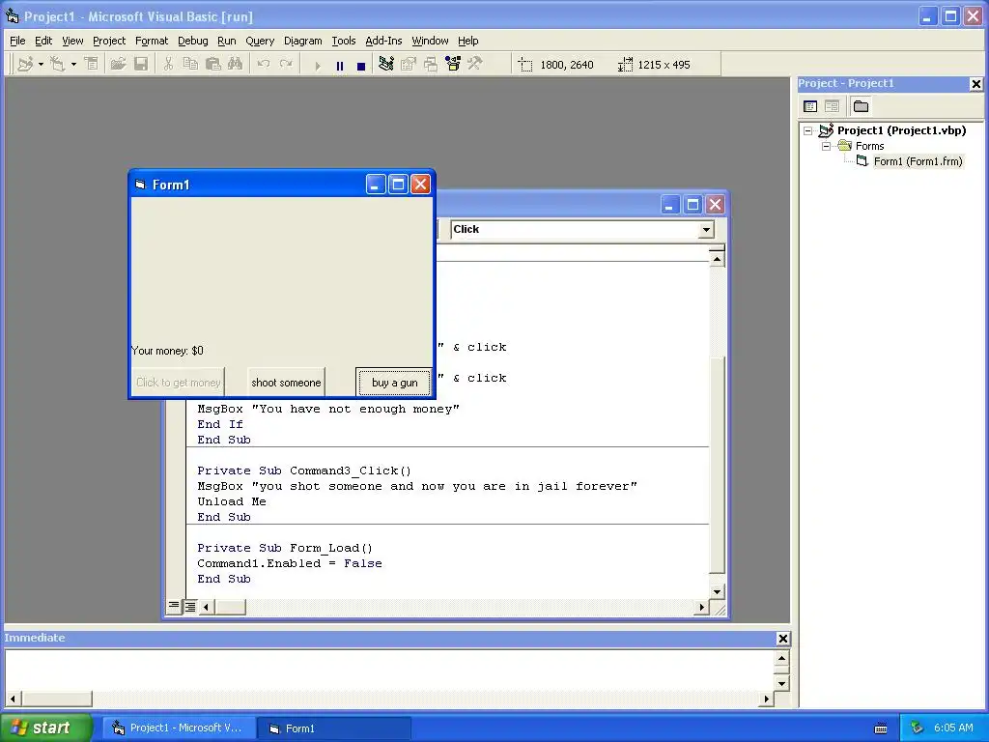
Task: Open the Properties Window toolbar icon
Action: click(409, 64)
